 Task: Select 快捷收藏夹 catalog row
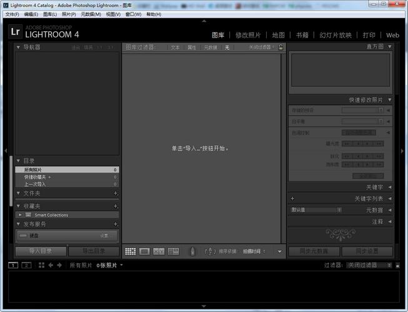point(67,177)
